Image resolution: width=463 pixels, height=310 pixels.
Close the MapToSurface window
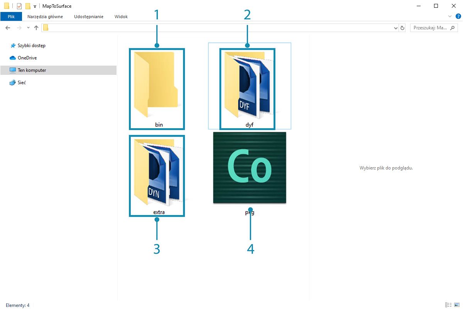pos(454,6)
